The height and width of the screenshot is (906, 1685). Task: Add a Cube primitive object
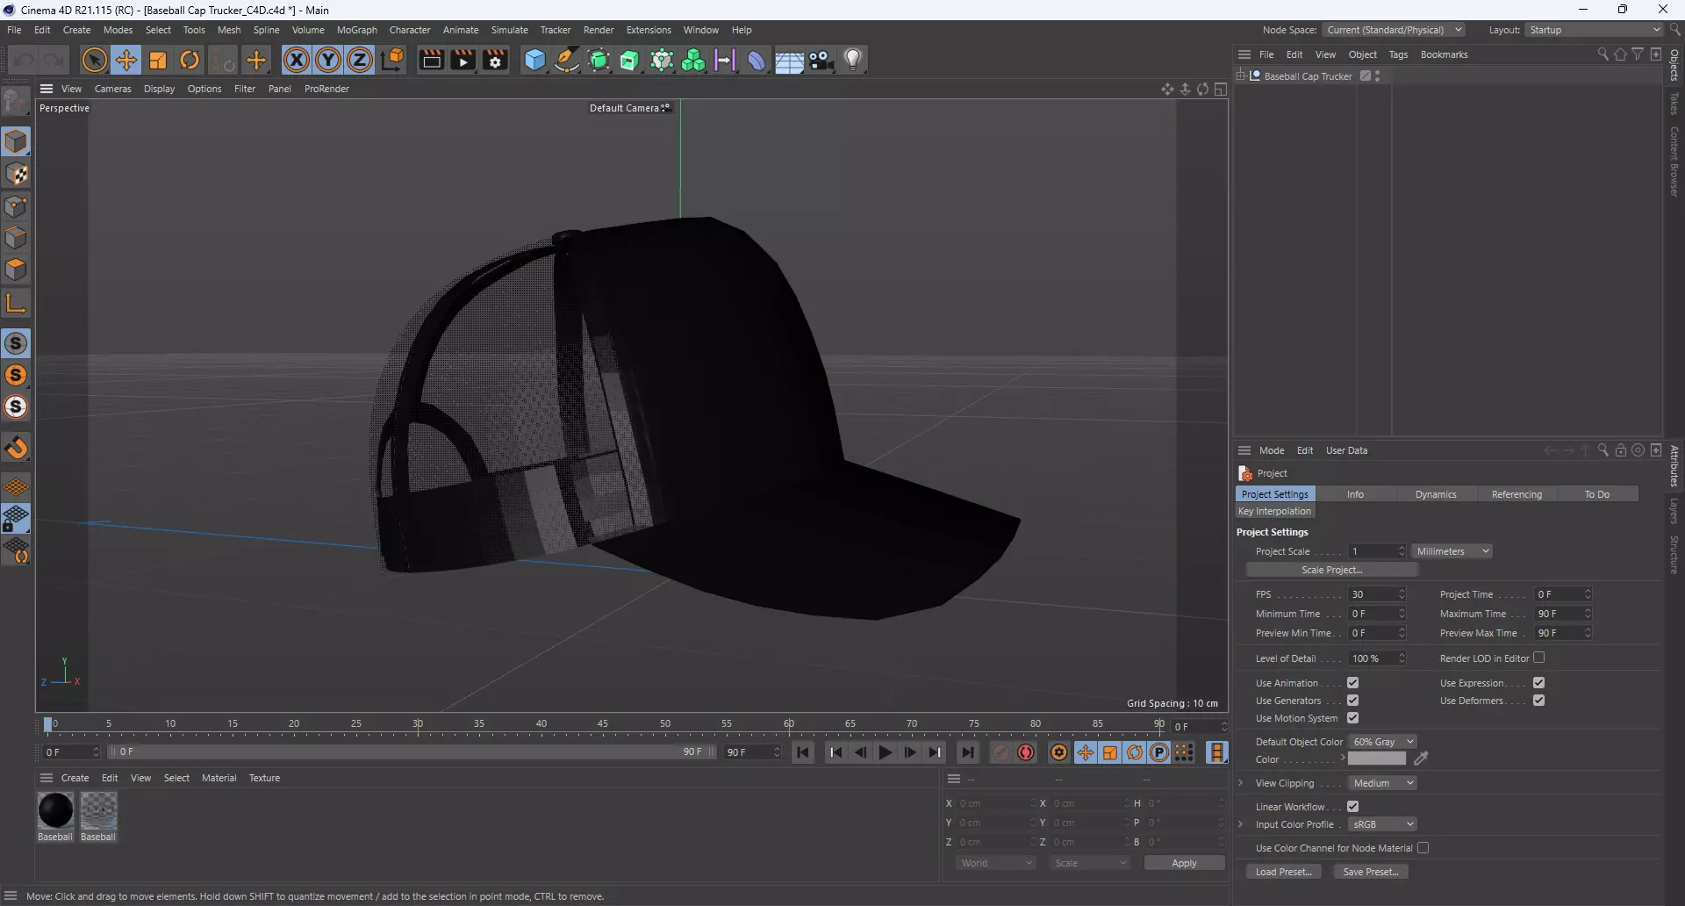(x=534, y=60)
